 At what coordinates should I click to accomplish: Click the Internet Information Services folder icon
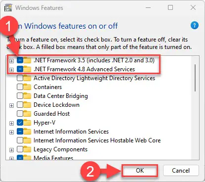coord(27,132)
